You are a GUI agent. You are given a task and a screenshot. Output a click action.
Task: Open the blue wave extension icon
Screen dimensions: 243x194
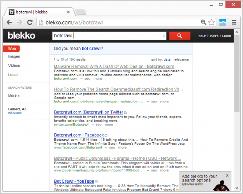222,23
